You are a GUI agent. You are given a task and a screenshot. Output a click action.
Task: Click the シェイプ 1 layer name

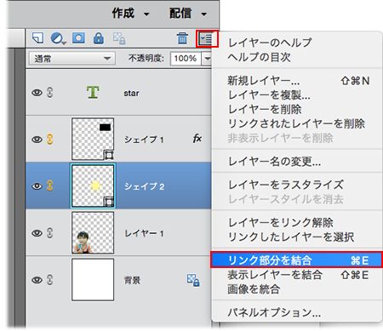(x=144, y=140)
